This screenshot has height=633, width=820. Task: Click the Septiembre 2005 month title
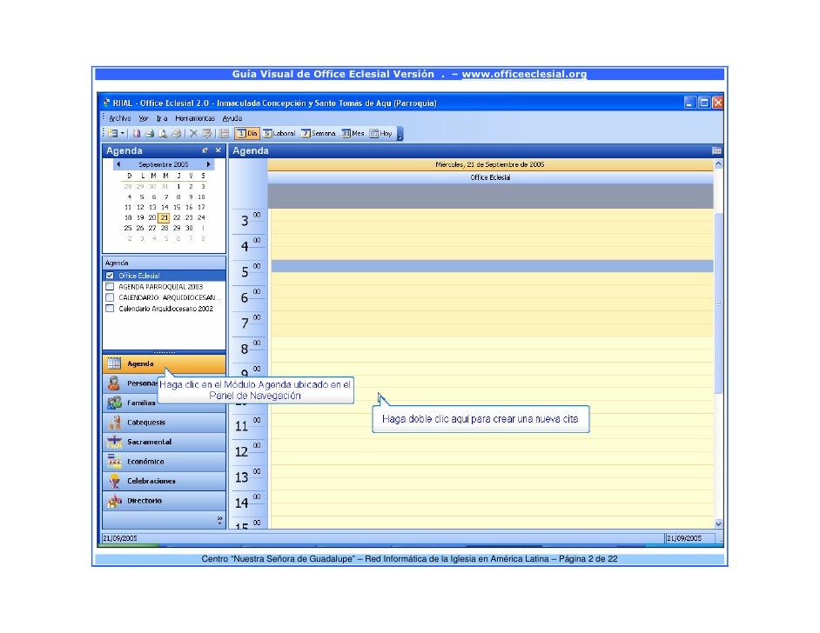(163, 164)
